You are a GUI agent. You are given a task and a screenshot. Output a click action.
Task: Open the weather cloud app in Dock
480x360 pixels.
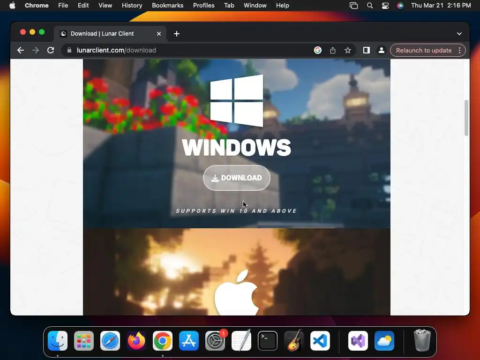click(384, 341)
